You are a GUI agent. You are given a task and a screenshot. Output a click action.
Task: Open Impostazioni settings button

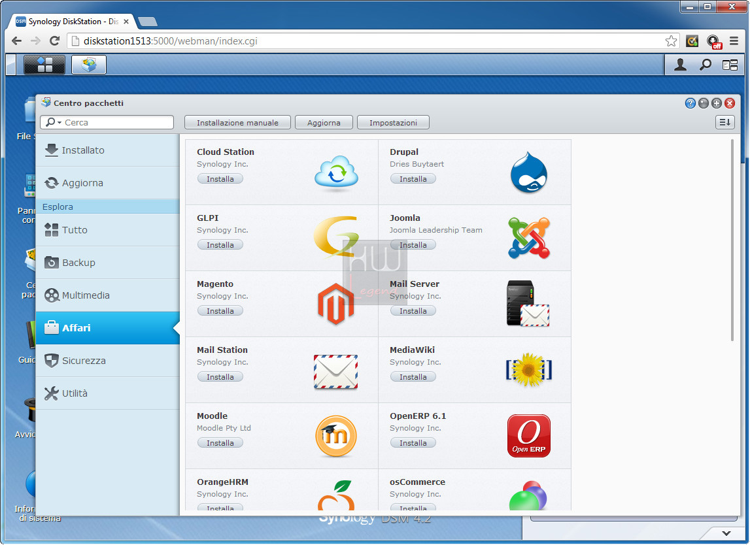(x=393, y=122)
